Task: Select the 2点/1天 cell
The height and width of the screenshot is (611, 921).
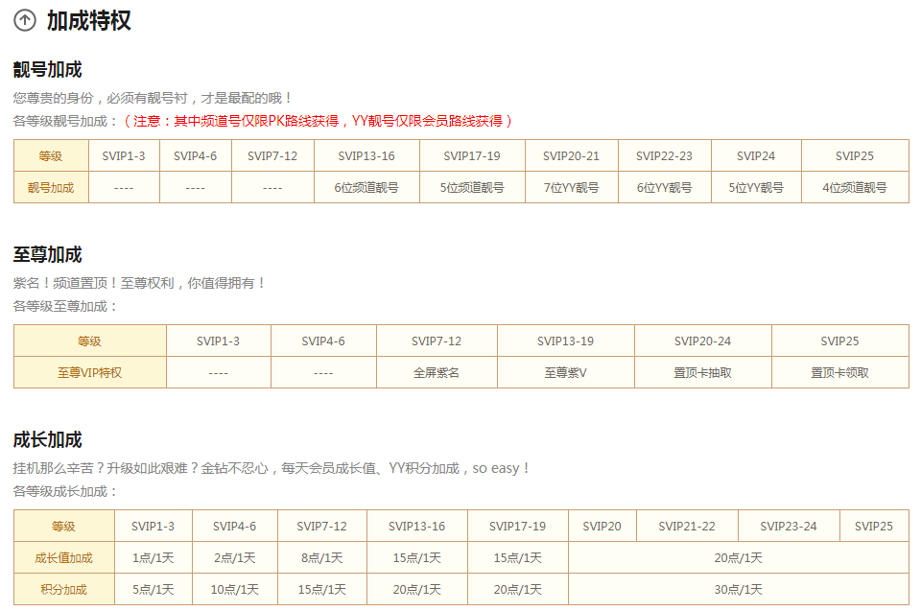Action: pyautogui.click(x=235, y=557)
